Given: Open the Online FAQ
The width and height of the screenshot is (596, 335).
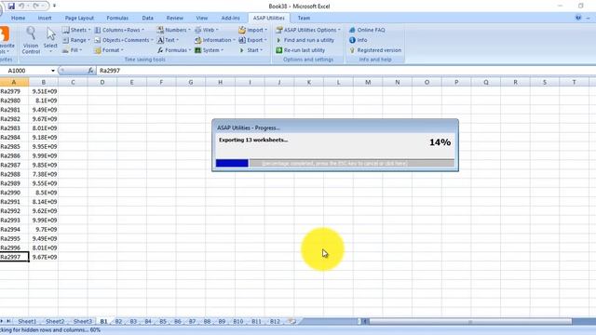Looking at the screenshot, I should [x=367, y=30].
